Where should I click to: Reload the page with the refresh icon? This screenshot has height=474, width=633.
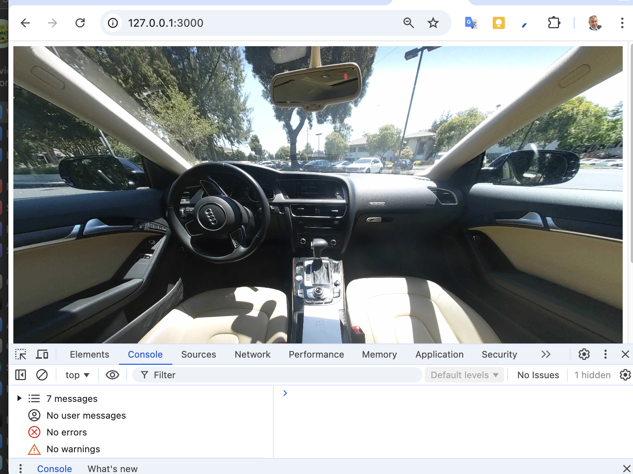click(80, 23)
